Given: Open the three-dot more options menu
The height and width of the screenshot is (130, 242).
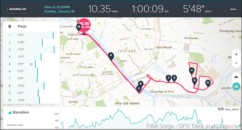Looking at the screenshot, I should coord(233,9).
